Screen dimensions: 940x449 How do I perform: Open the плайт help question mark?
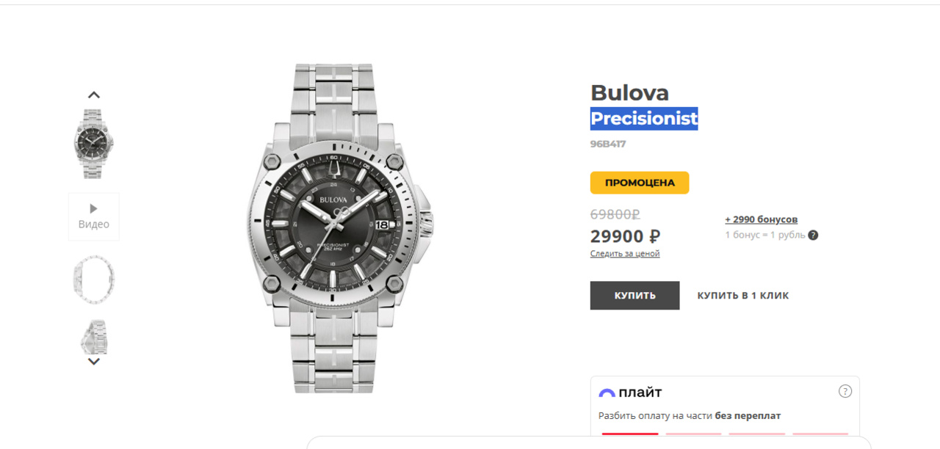point(845,391)
